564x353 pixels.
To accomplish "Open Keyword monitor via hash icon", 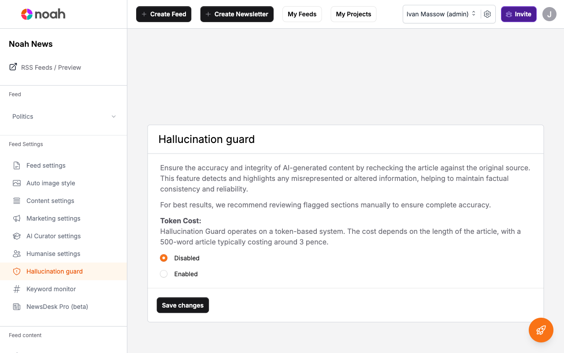I will (16, 289).
